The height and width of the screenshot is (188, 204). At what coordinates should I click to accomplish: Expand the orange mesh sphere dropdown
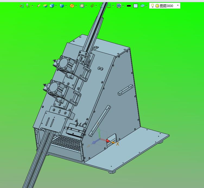tap(76, 6)
